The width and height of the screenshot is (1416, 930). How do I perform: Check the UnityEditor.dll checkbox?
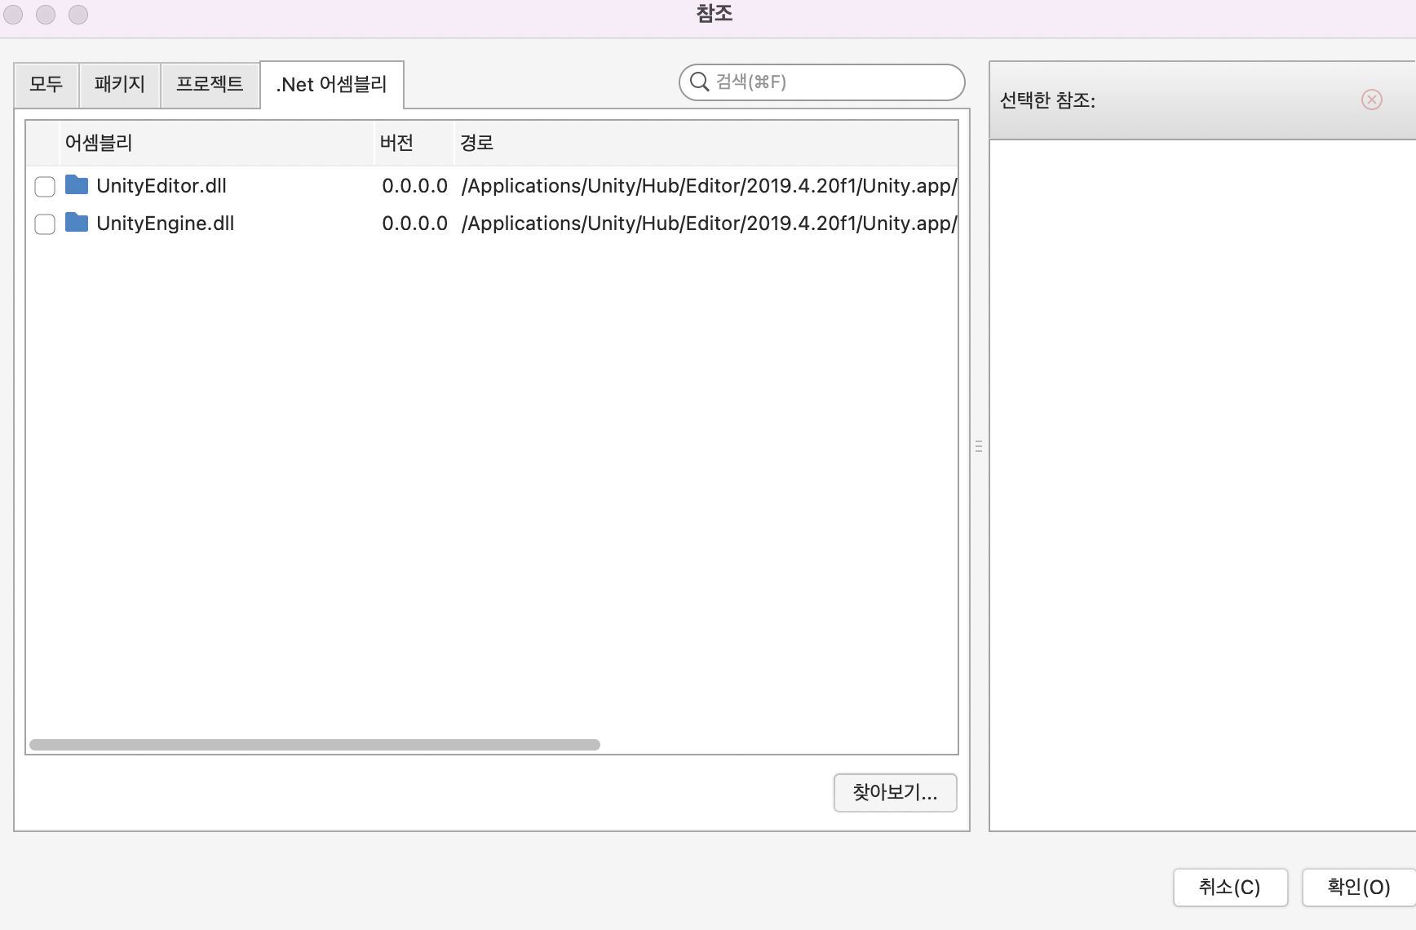coord(45,187)
